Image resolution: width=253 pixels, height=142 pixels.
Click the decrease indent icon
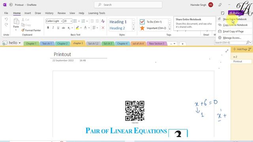click(x=92, y=21)
